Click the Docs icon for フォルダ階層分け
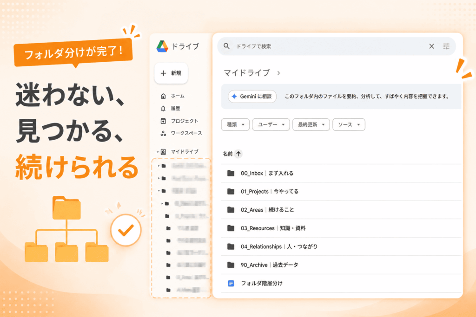 click(231, 284)
